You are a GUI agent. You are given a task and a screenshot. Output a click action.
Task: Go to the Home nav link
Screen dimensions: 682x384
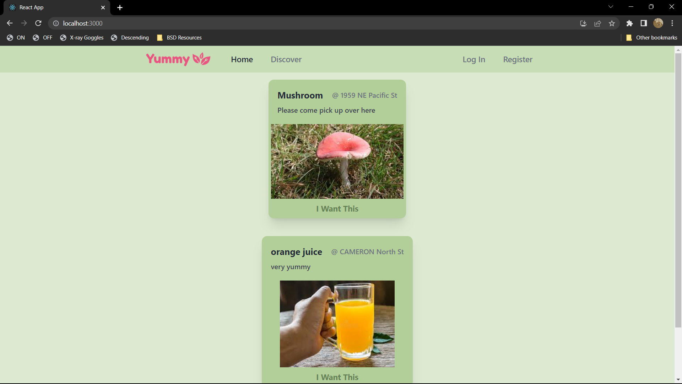(242, 59)
